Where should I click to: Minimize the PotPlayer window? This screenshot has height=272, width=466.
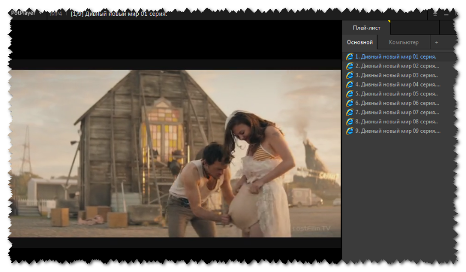coord(446,14)
